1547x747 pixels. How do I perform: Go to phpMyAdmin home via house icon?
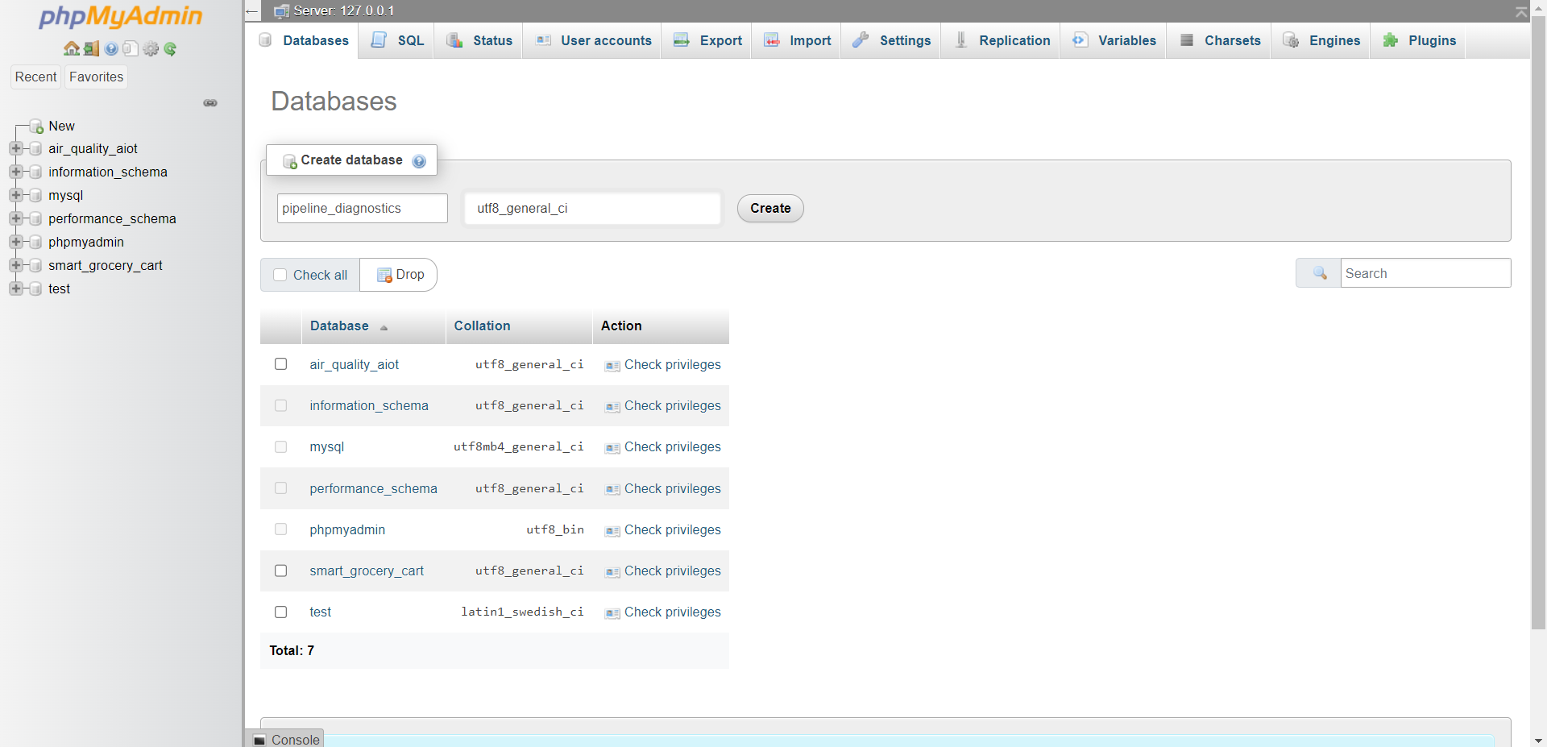(72, 48)
